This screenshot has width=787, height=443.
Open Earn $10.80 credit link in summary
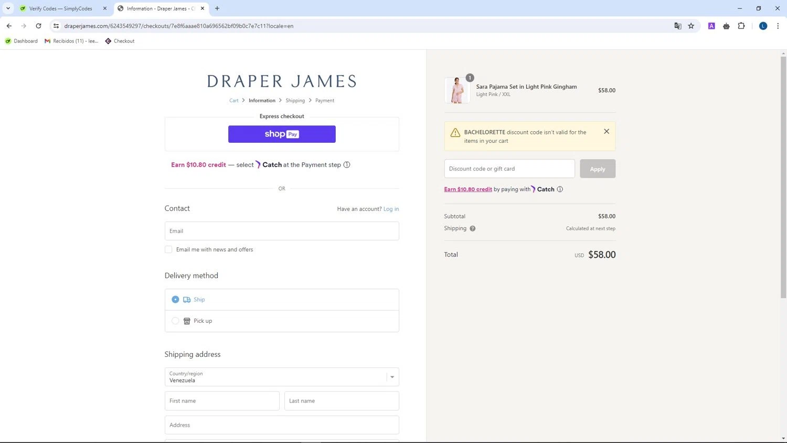coord(468,189)
